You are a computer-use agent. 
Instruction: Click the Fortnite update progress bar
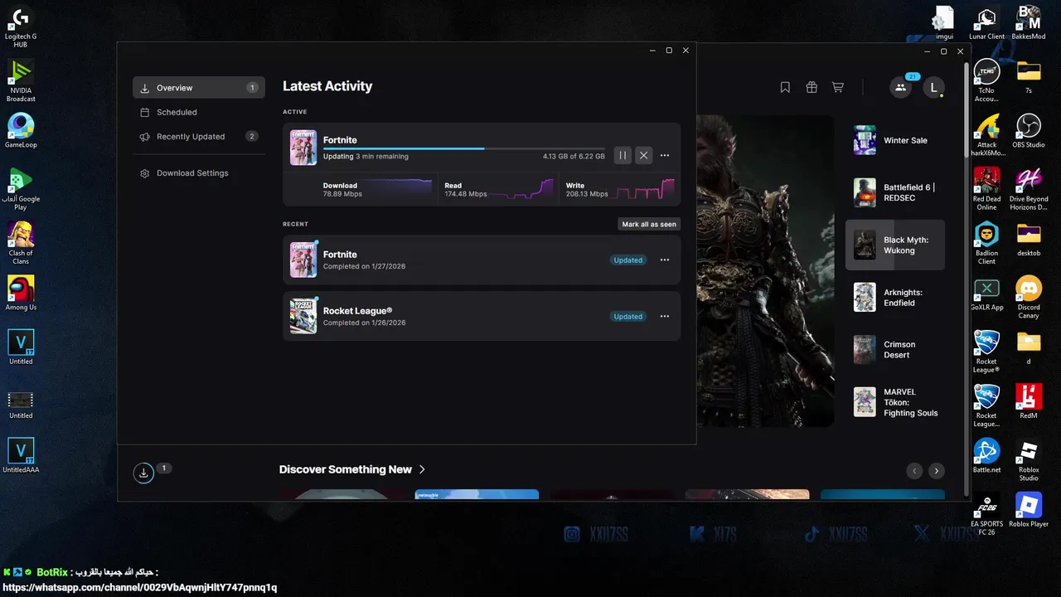(464, 148)
